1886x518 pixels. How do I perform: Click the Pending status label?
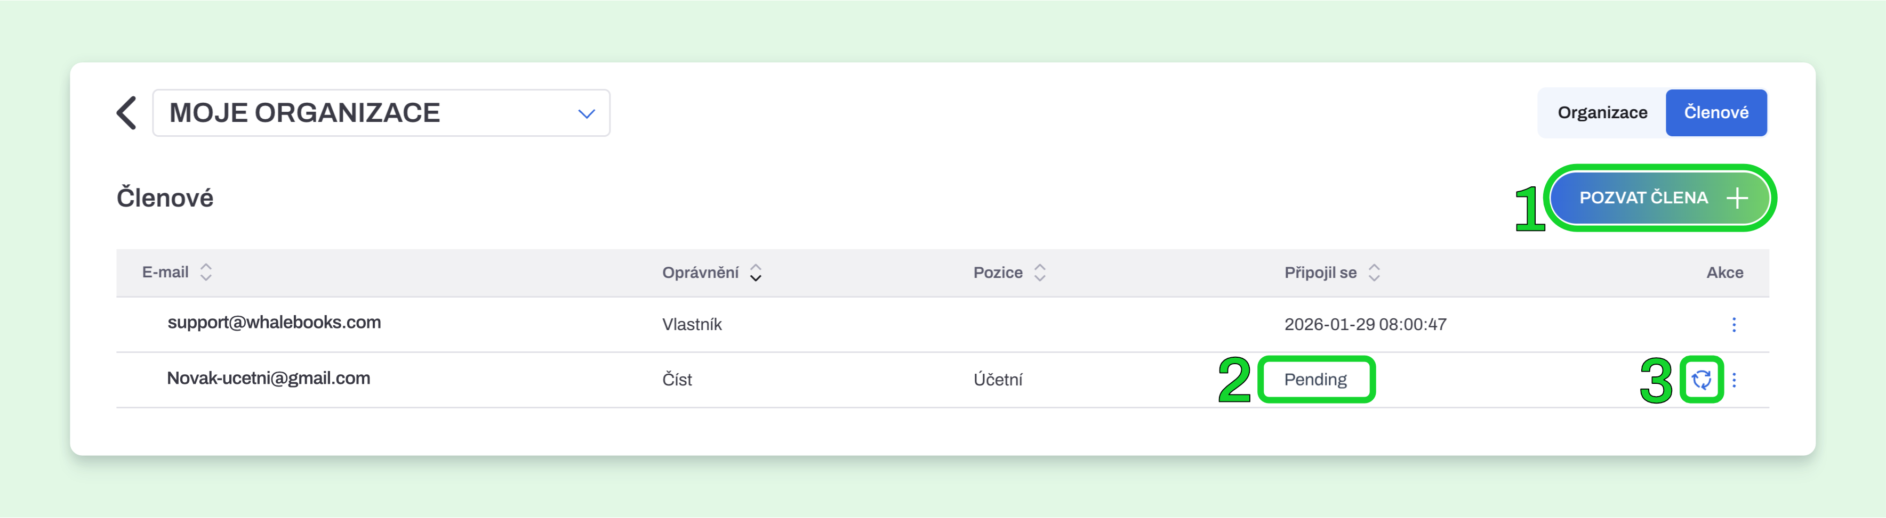tap(1315, 379)
